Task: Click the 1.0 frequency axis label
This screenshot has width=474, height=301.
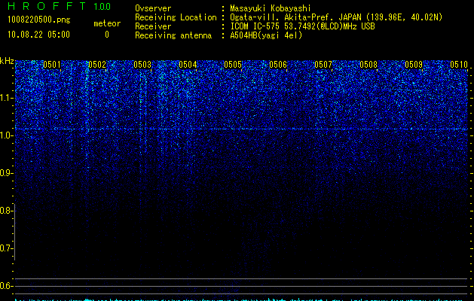Action: tap(6, 135)
